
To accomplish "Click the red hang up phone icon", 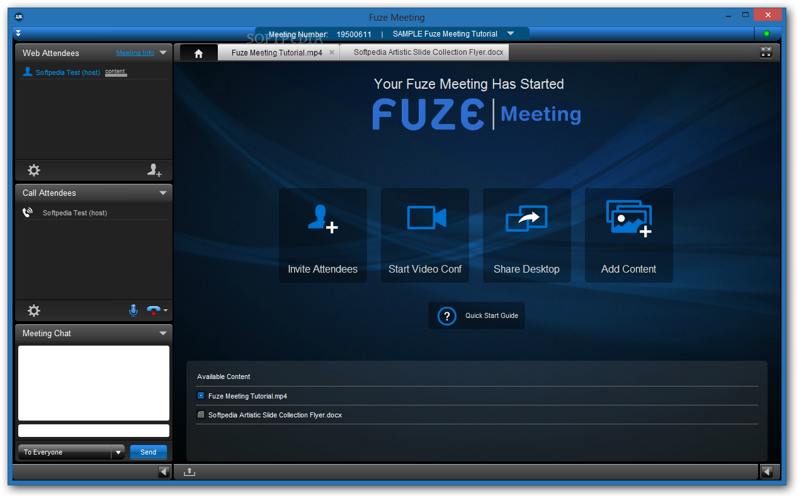I will [x=153, y=310].
